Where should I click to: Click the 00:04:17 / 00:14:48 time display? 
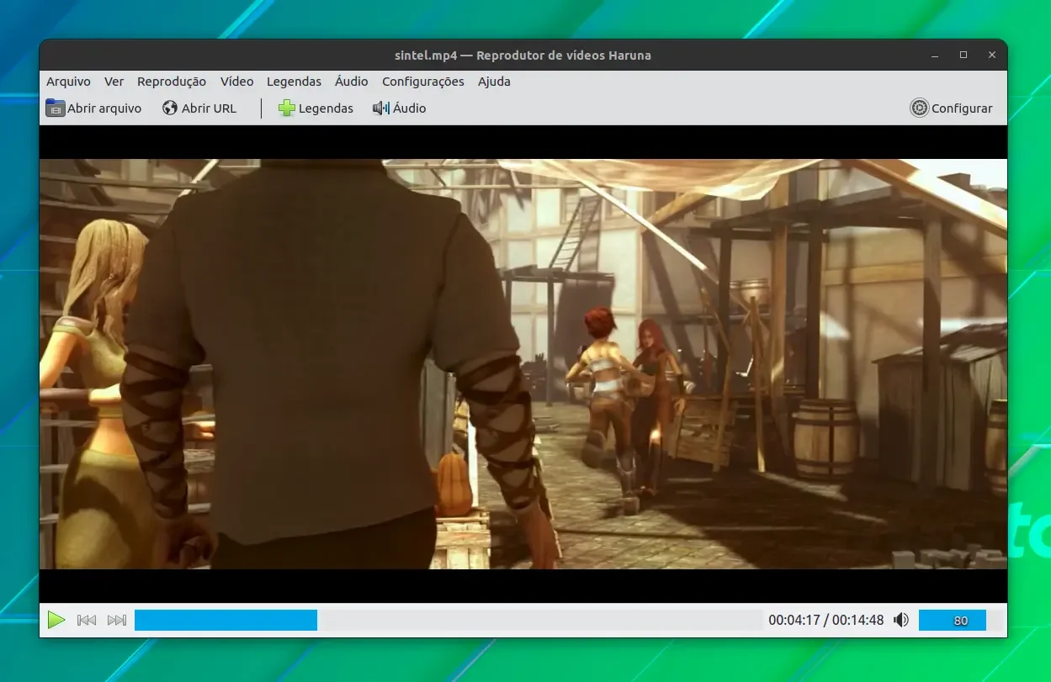825,621
